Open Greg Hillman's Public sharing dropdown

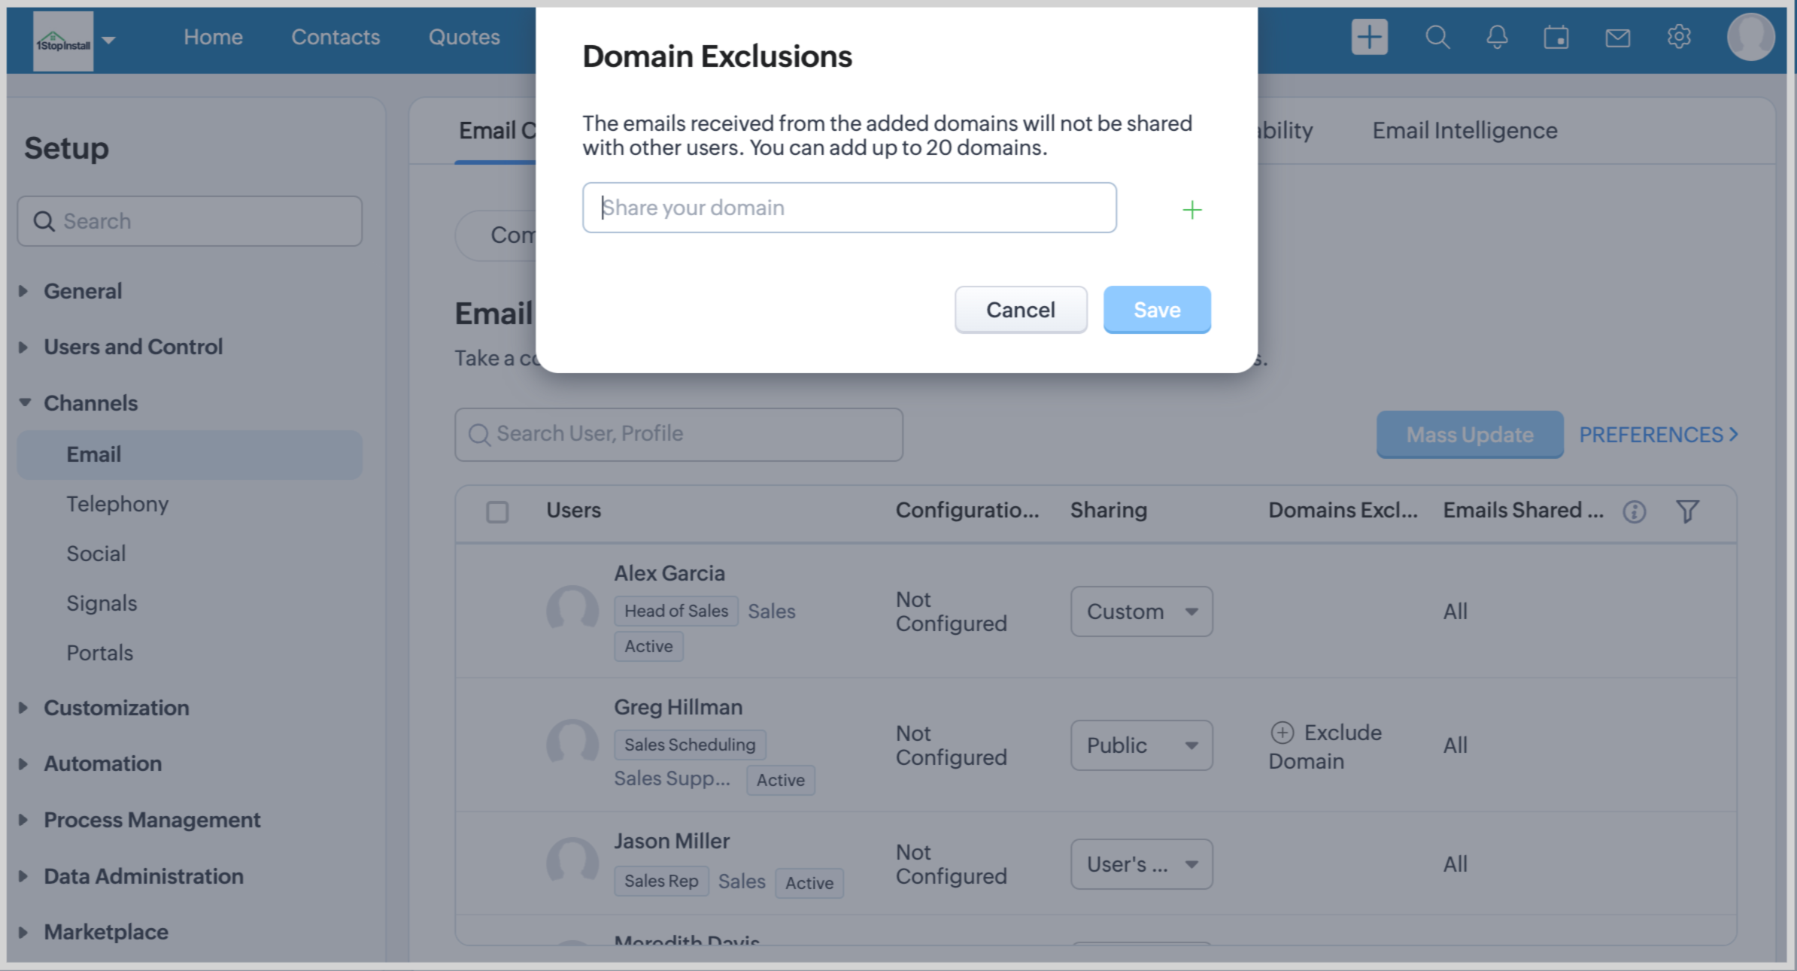point(1141,745)
